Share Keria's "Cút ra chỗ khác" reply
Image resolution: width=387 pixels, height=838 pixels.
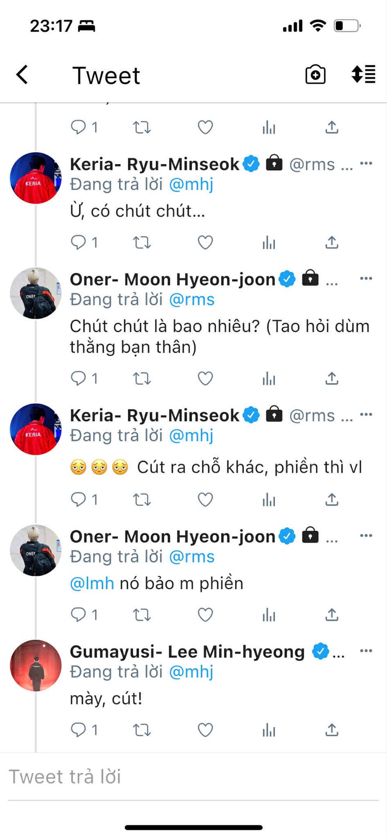point(332,499)
